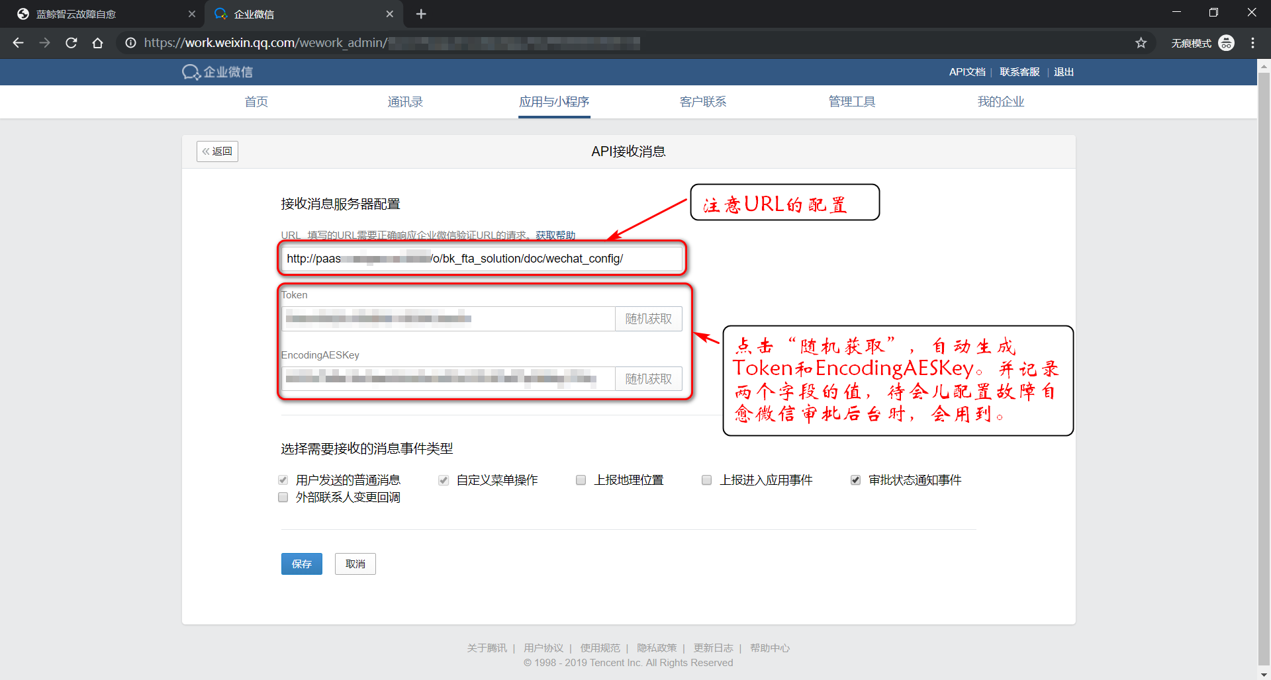The height and width of the screenshot is (680, 1271).
Task: Open the Chrome three-dot menu
Action: click(x=1252, y=43)
